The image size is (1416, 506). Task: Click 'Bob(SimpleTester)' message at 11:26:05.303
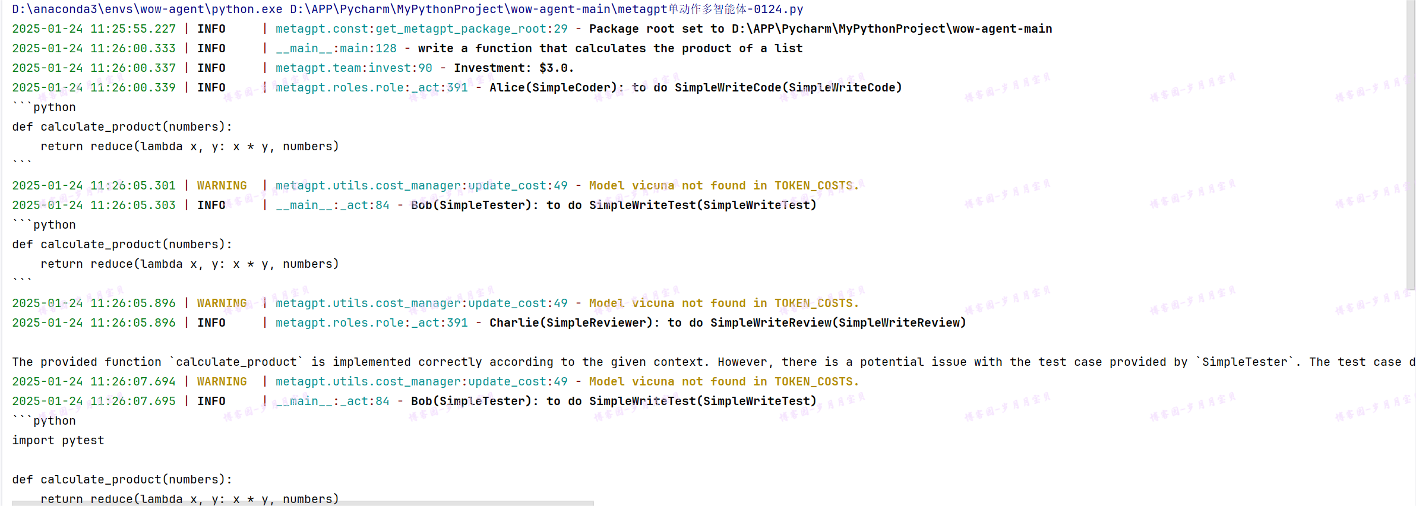[614, 205]
